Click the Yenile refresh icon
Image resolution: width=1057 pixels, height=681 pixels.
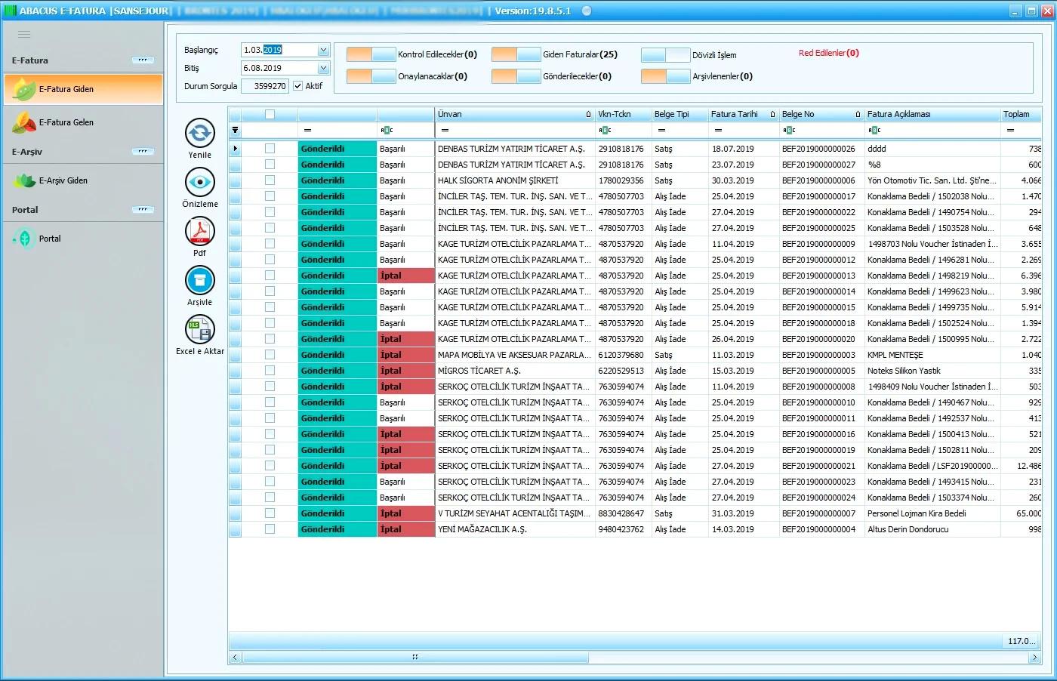(200, 133)
